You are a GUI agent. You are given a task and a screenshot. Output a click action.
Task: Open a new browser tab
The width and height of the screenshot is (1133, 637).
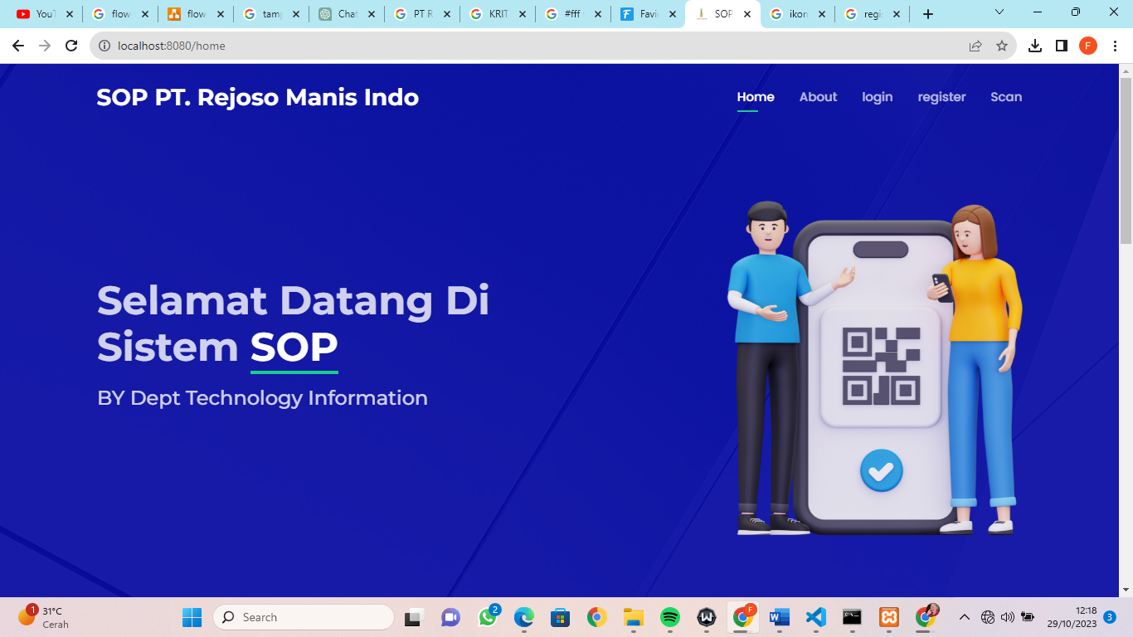click(928, 14)
